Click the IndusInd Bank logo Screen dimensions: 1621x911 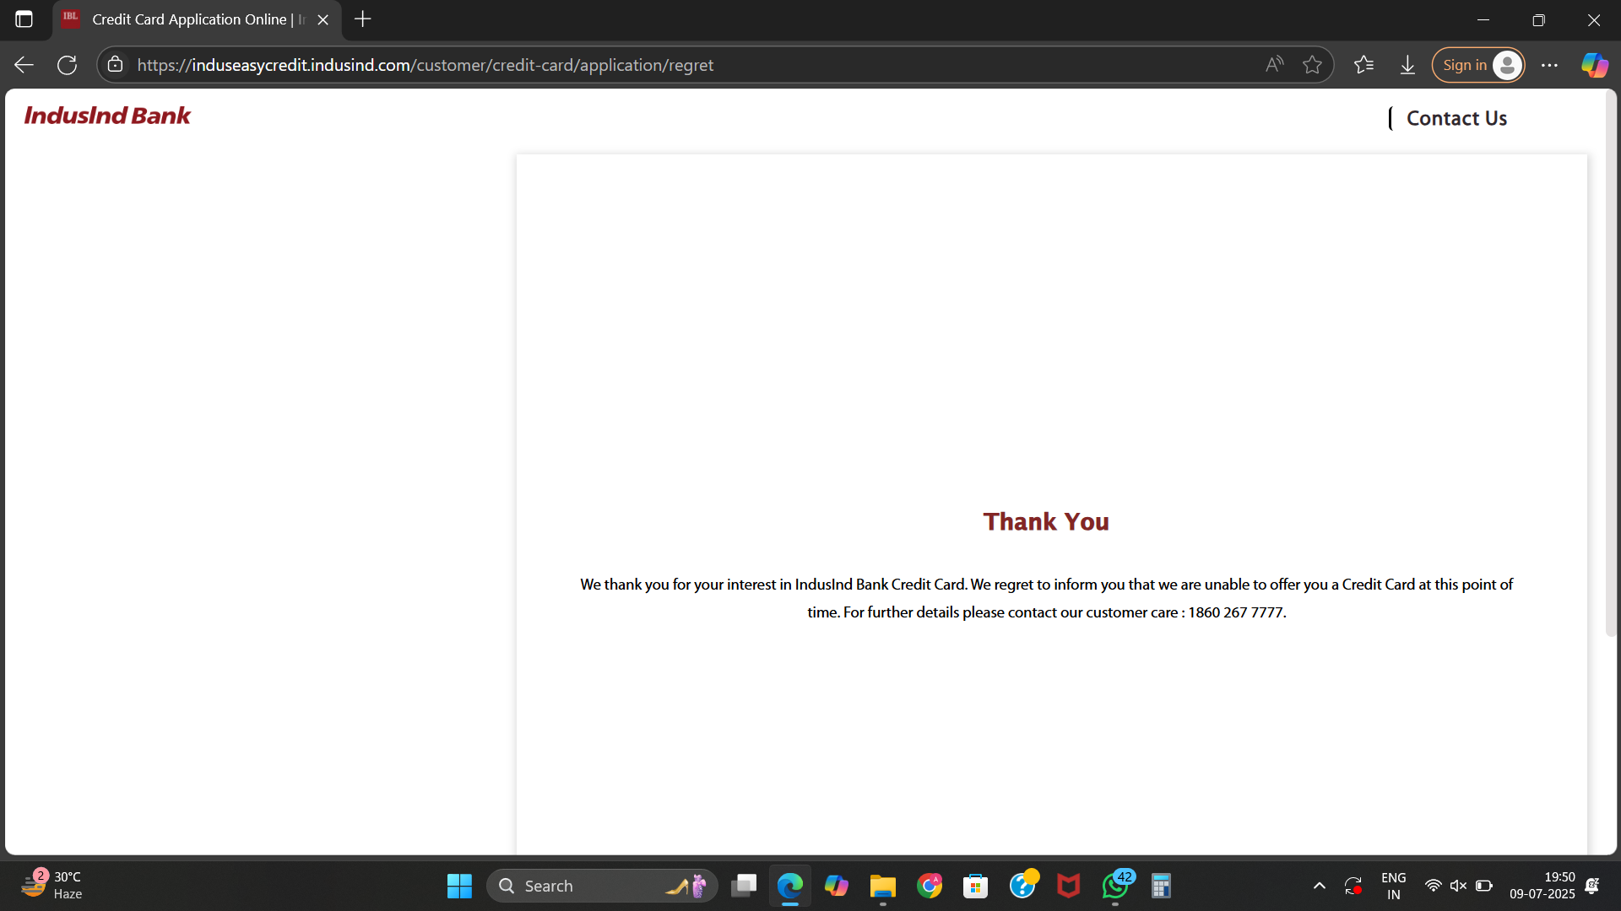107,116
